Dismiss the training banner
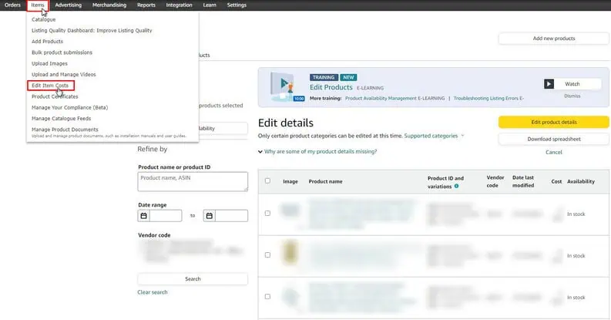 [x=572, y=96]
